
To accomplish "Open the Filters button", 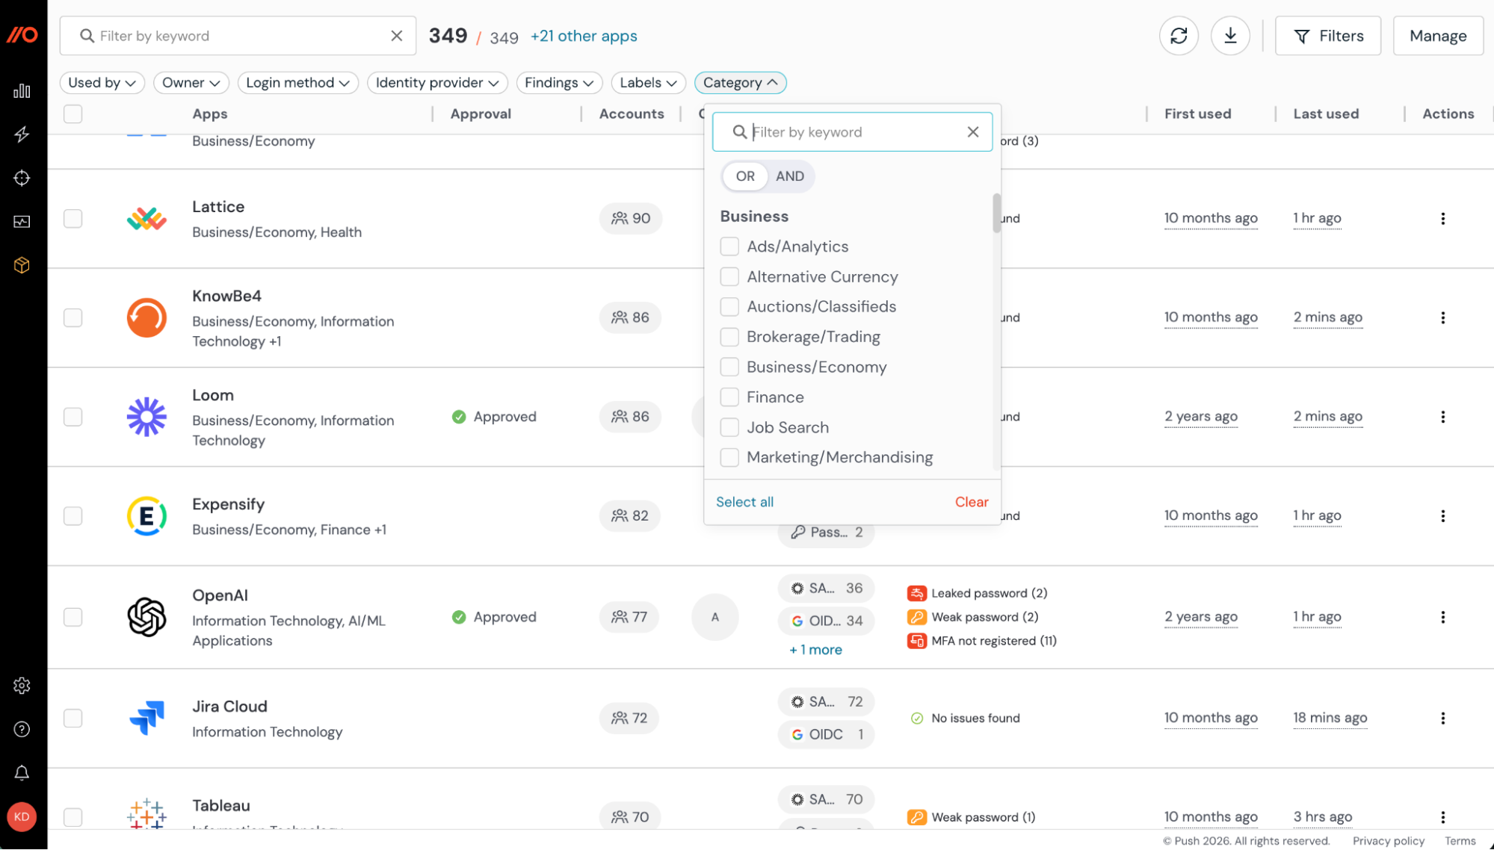I will click(x=1328, y=36).
